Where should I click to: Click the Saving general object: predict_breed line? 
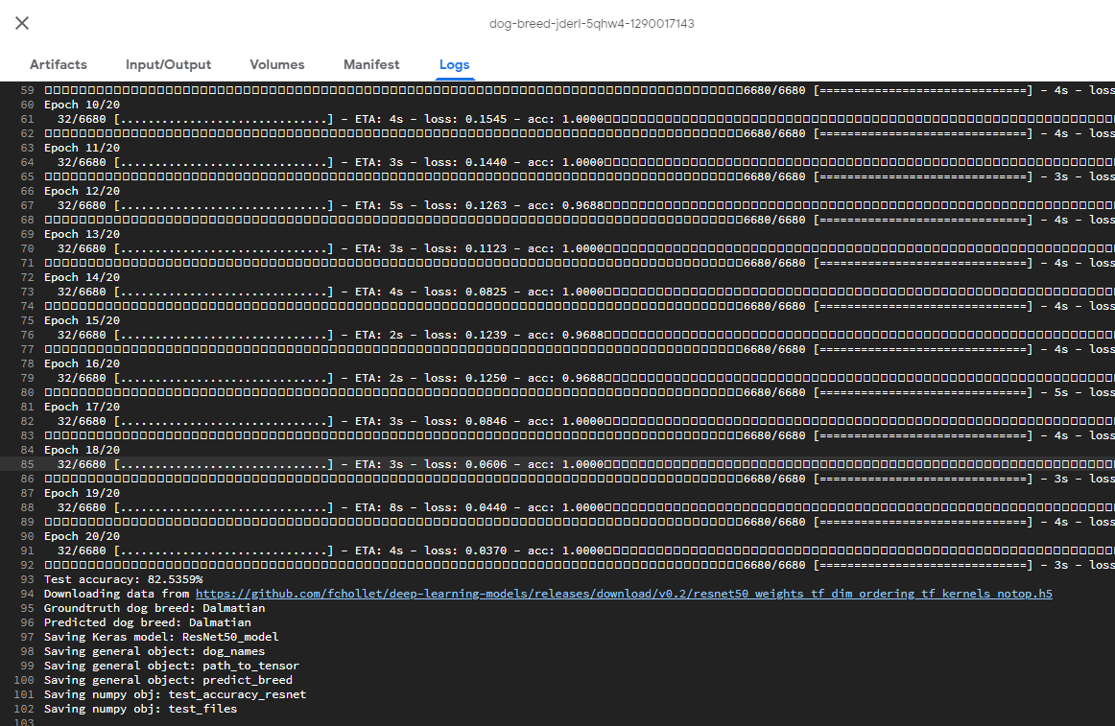[x=168, y=680]
